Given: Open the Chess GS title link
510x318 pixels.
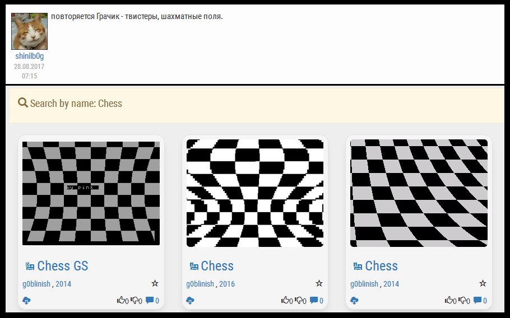Looking at the screenshot, I should [62, 266].
